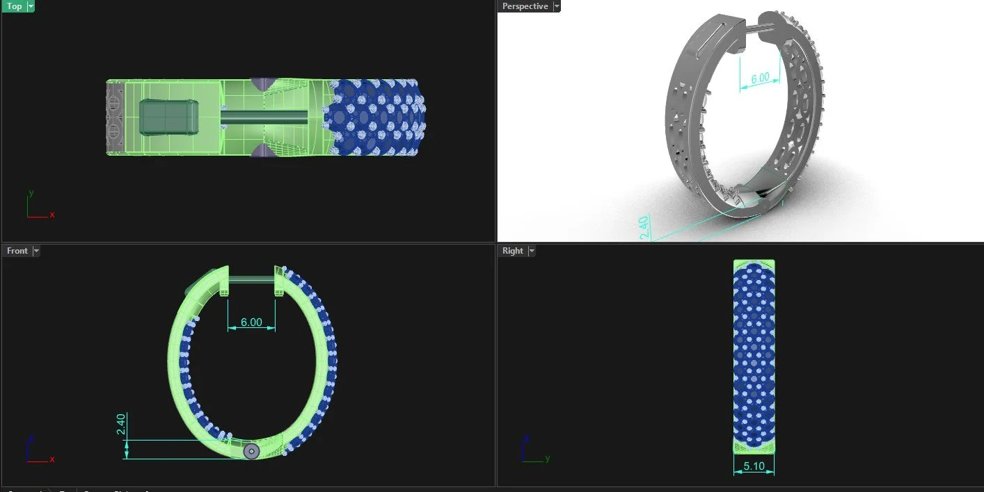Click the XZ axis icon in Front viewport
This screenshot has height=492, width=984.
40,450
